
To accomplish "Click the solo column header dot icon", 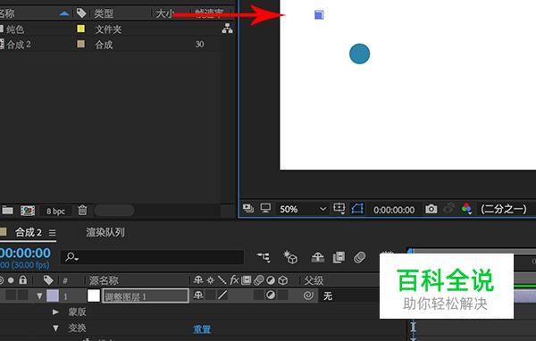I will (11, 280).
